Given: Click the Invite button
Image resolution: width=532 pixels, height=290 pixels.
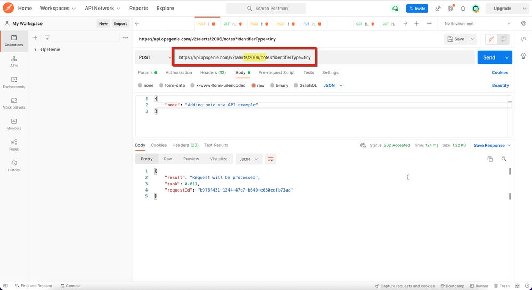Looking at the screenshot, I should pyautogui.click(x=417, y=9).
